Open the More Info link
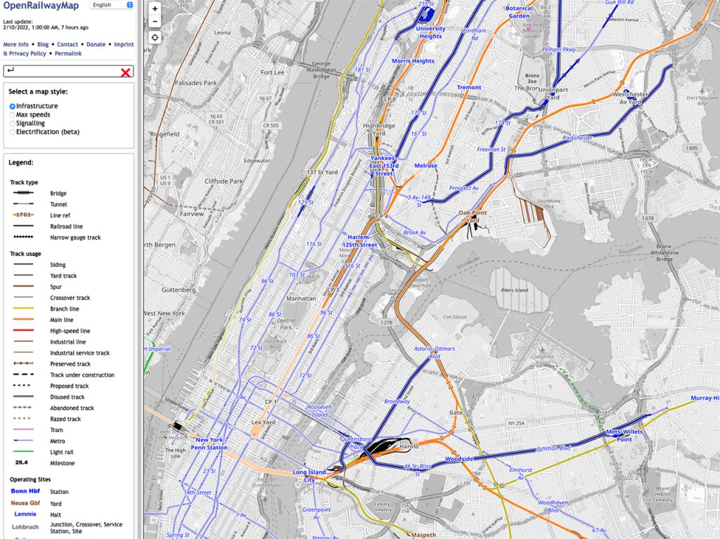Screen dimensions: 720x539 pos(16,44)
